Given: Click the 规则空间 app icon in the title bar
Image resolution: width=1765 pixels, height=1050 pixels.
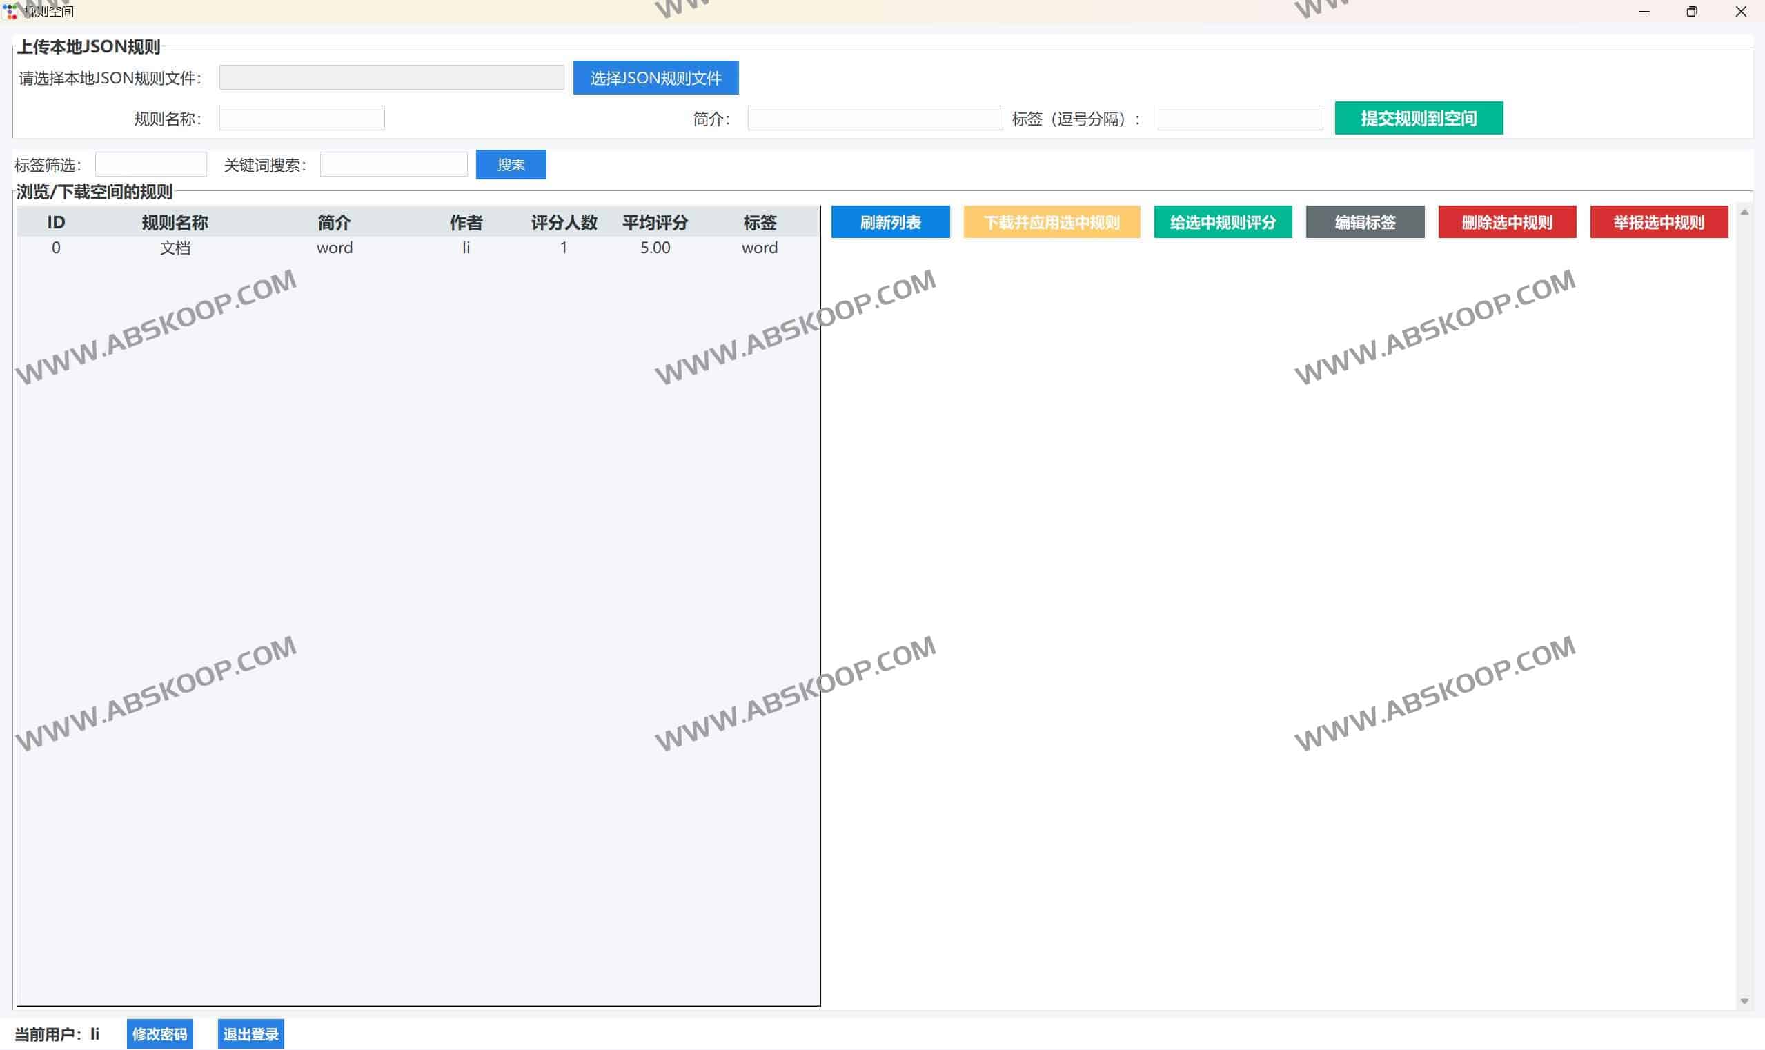Looking at the screenshot, I should [x=10, y=11].
